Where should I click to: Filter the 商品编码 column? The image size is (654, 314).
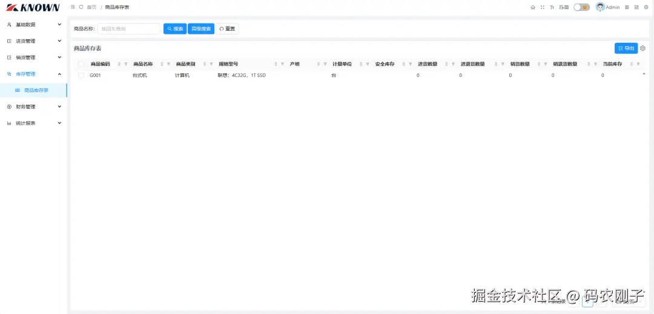coord(125,64)
